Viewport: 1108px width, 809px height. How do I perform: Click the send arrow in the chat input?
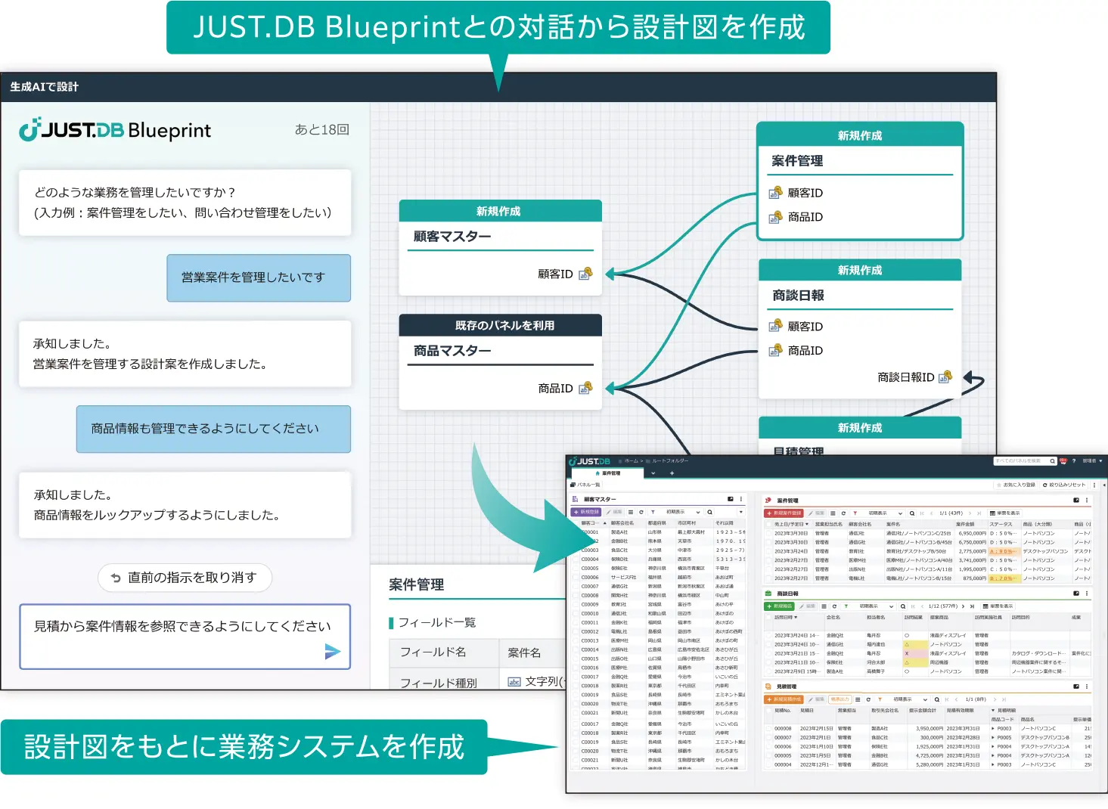click(x=332, y=651)
